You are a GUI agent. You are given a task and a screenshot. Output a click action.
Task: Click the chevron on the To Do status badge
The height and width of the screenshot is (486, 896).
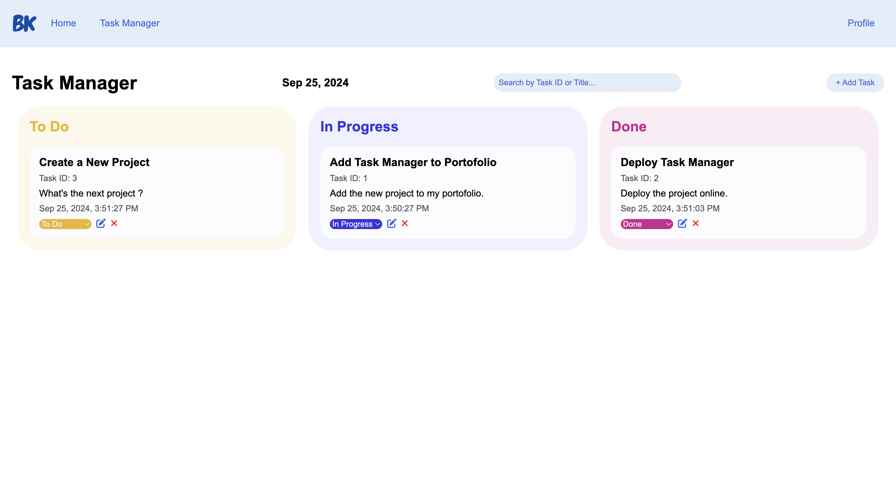click(x=87, y=224)
